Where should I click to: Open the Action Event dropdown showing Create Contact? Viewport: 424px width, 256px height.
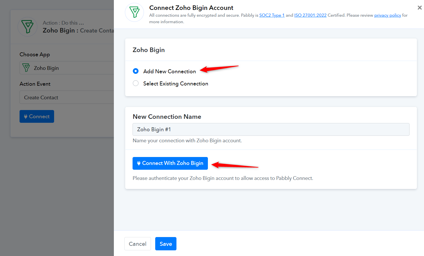[x=67, y=97]
